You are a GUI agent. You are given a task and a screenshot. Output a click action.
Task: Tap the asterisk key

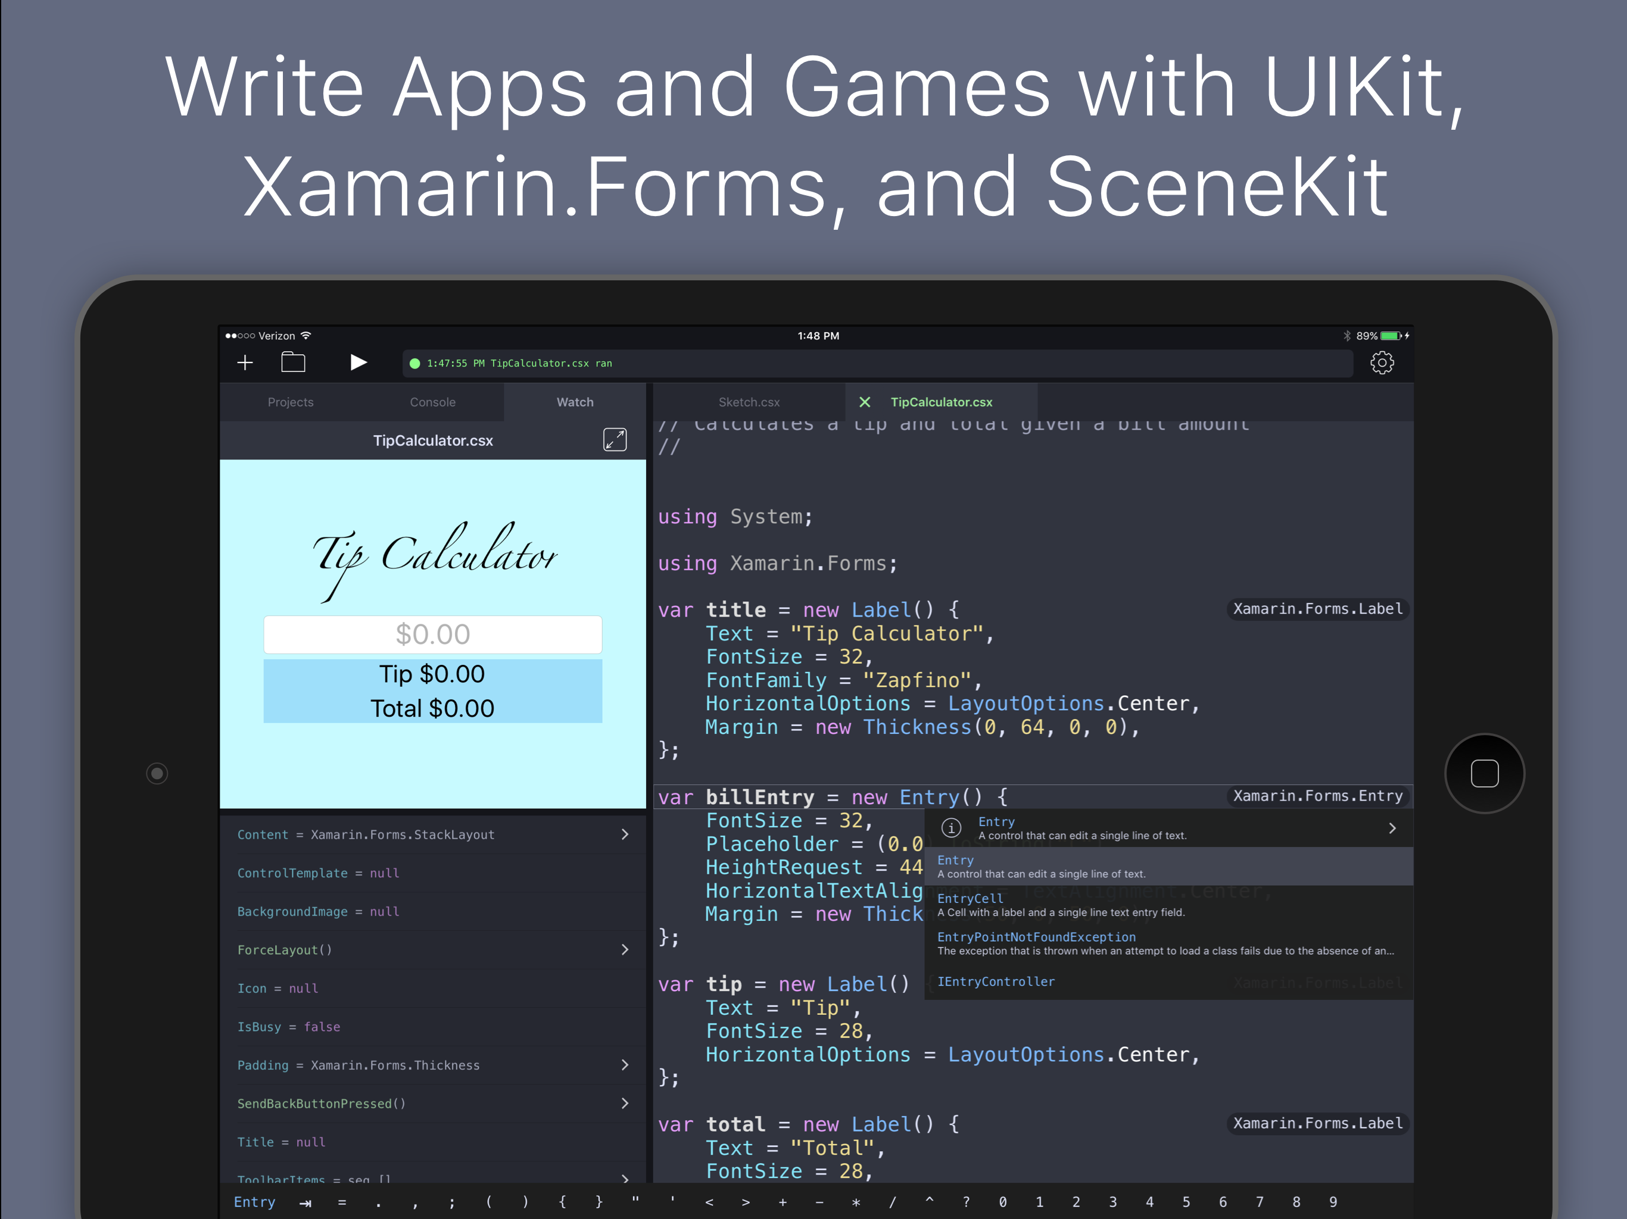click(856, 1203)
